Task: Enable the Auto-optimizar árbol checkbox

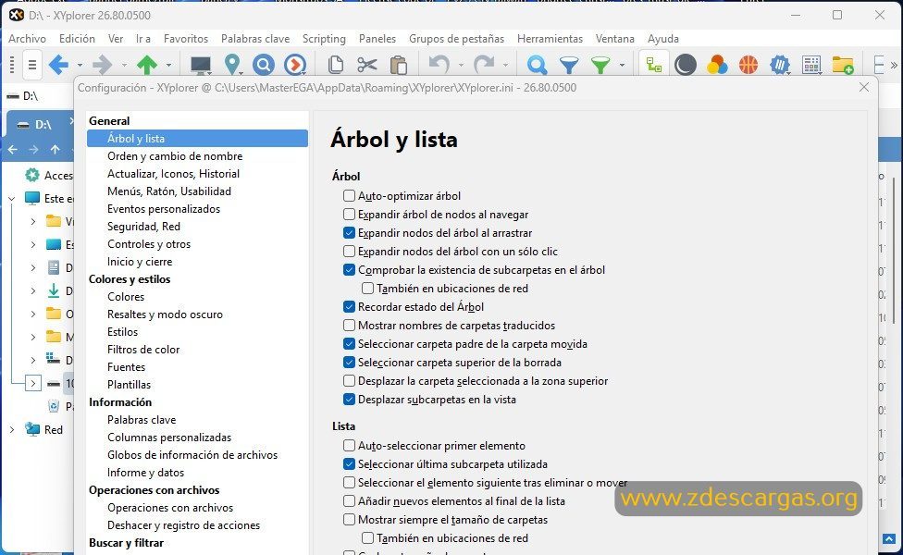Action: (349, 196)
